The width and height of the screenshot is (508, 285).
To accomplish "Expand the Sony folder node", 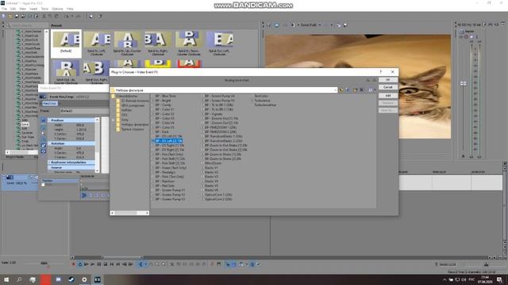I will tap(114, 120).
